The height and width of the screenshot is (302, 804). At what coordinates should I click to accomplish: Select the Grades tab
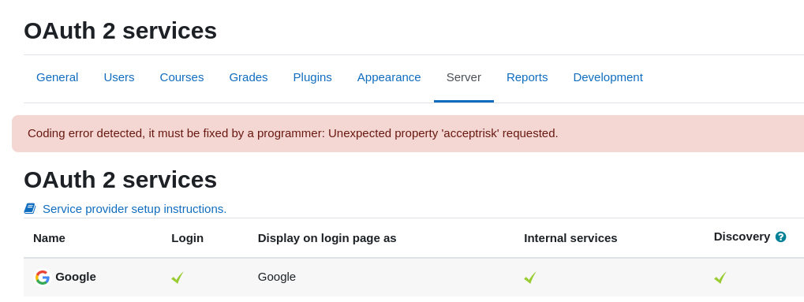coord(249,77)
